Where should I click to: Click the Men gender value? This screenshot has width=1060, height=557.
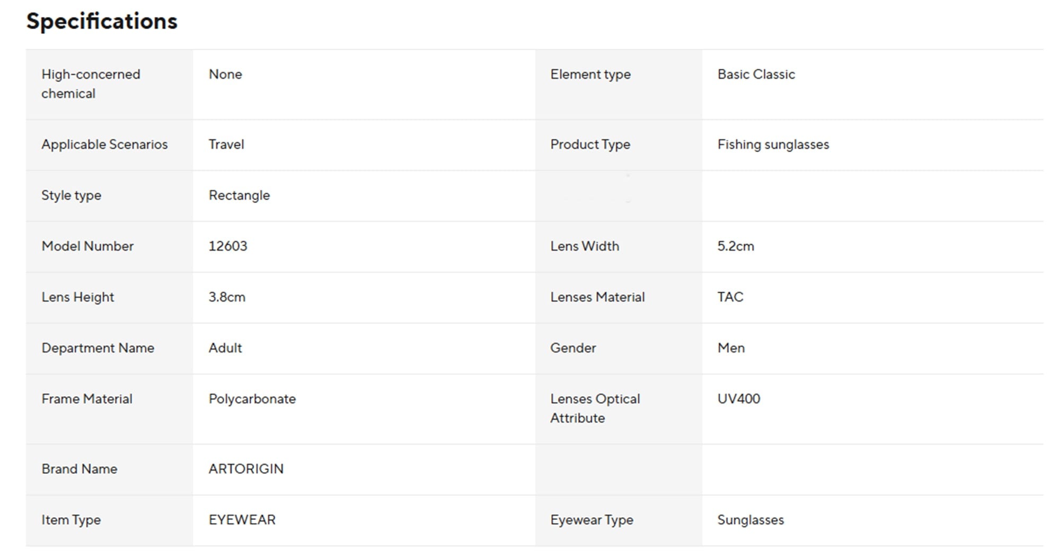click(x=731, y=348)
